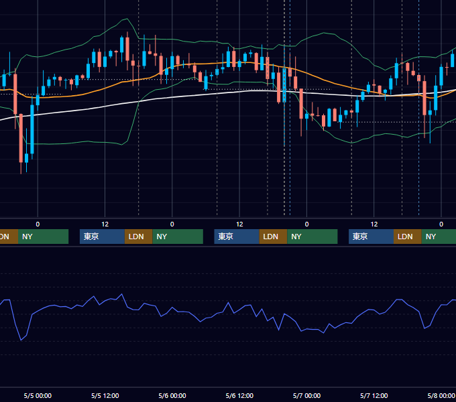Screen dimensions: 456x402
Task: Select the 東京 session bar above 5/5 12:00
Action: tap(102, 237)
